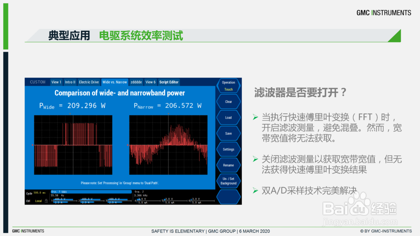Open the Electric Drive tab
420x236 pixels.
tap(89, 82)
